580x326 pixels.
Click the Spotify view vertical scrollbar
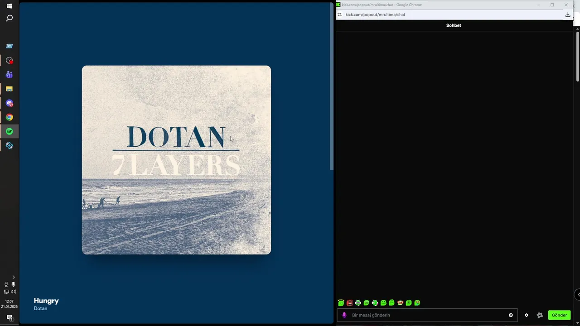[332, 86]
